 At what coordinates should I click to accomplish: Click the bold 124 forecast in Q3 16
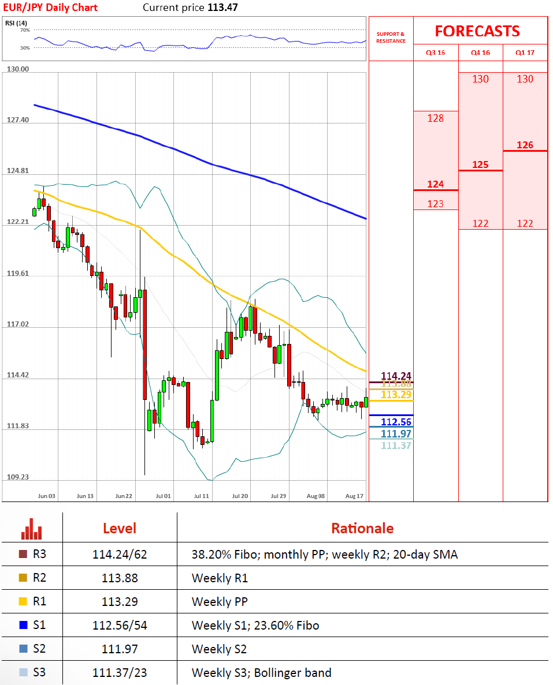point(435,184)
